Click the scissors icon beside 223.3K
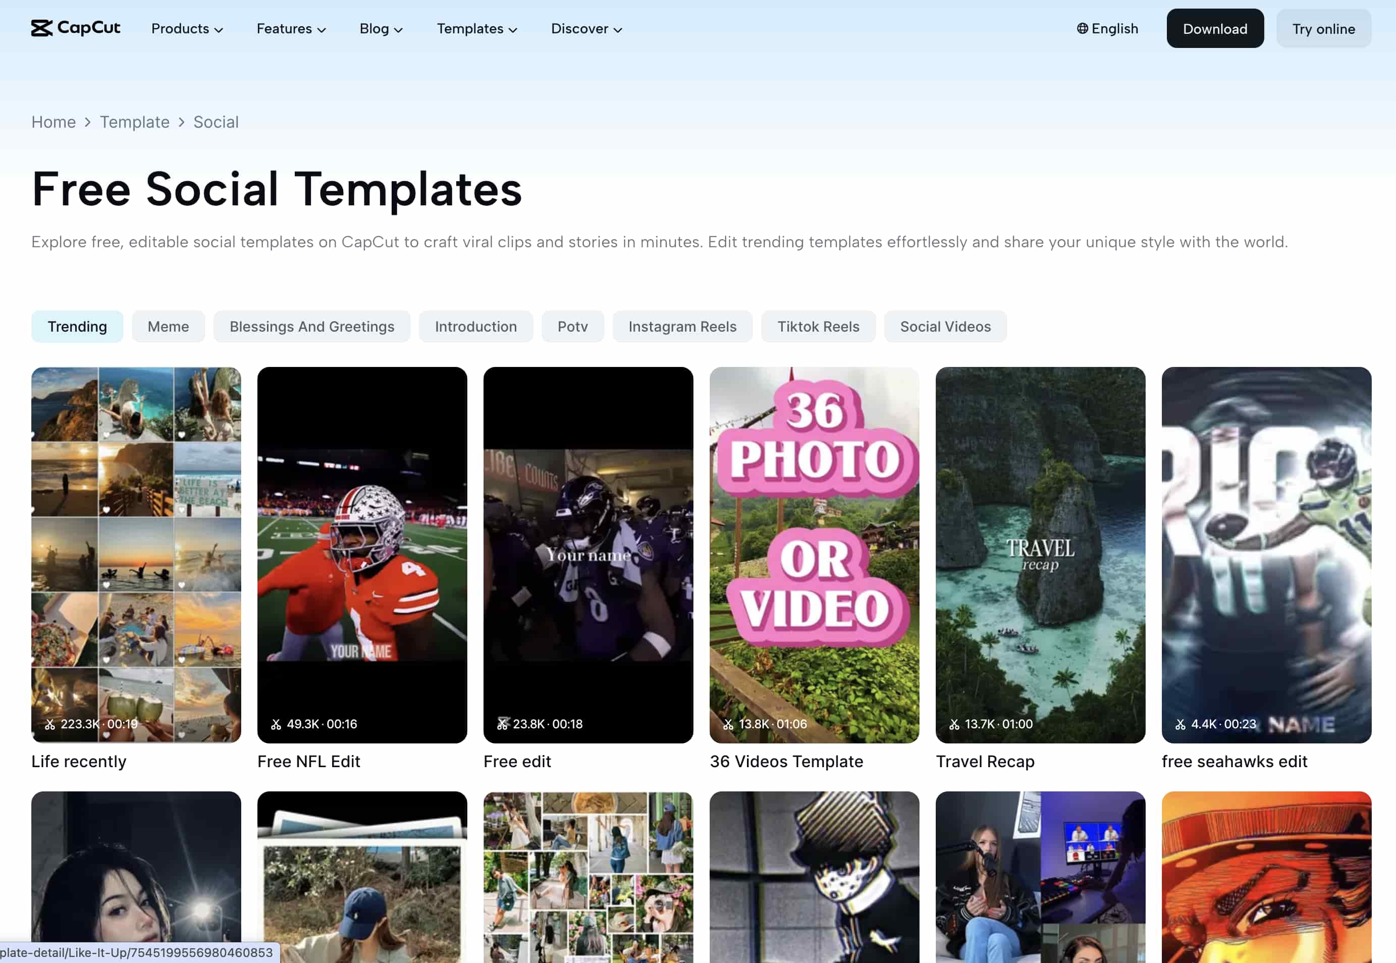Image resolution: width=1396 pixels, height=963 pixels. 50,724
